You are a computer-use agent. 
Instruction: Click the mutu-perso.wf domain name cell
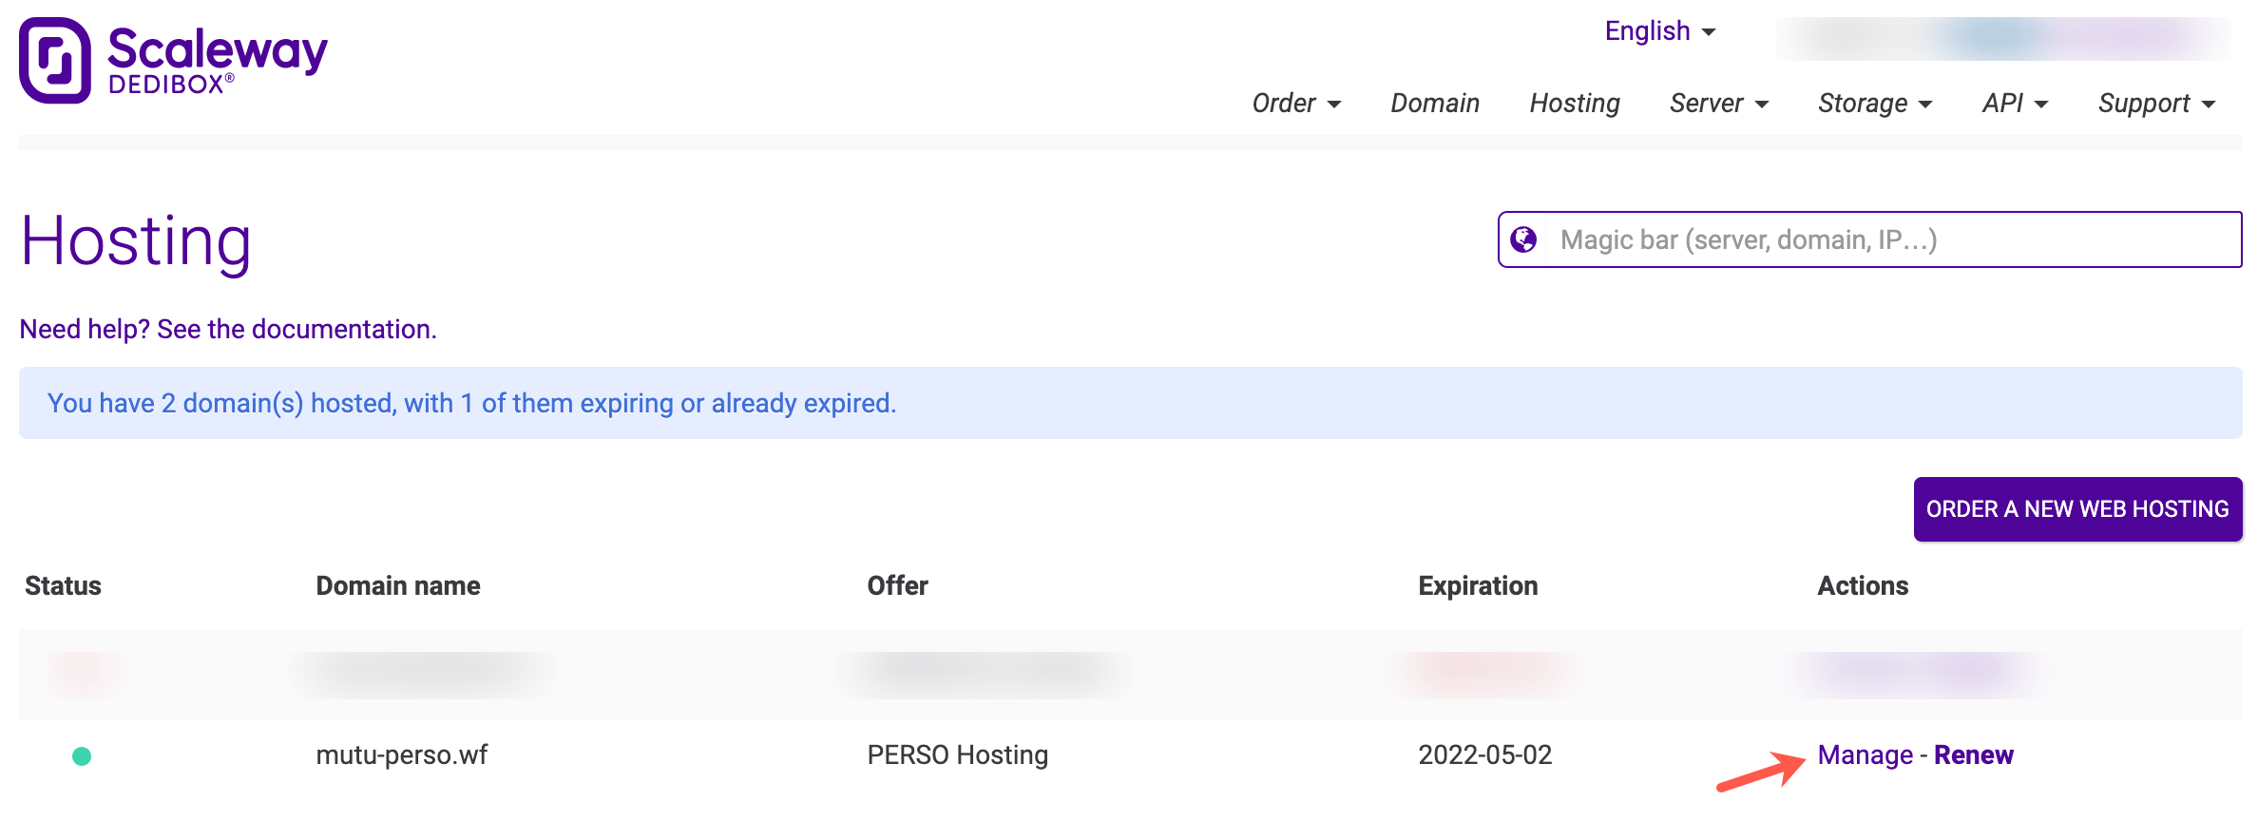click(x=401, y=754)
